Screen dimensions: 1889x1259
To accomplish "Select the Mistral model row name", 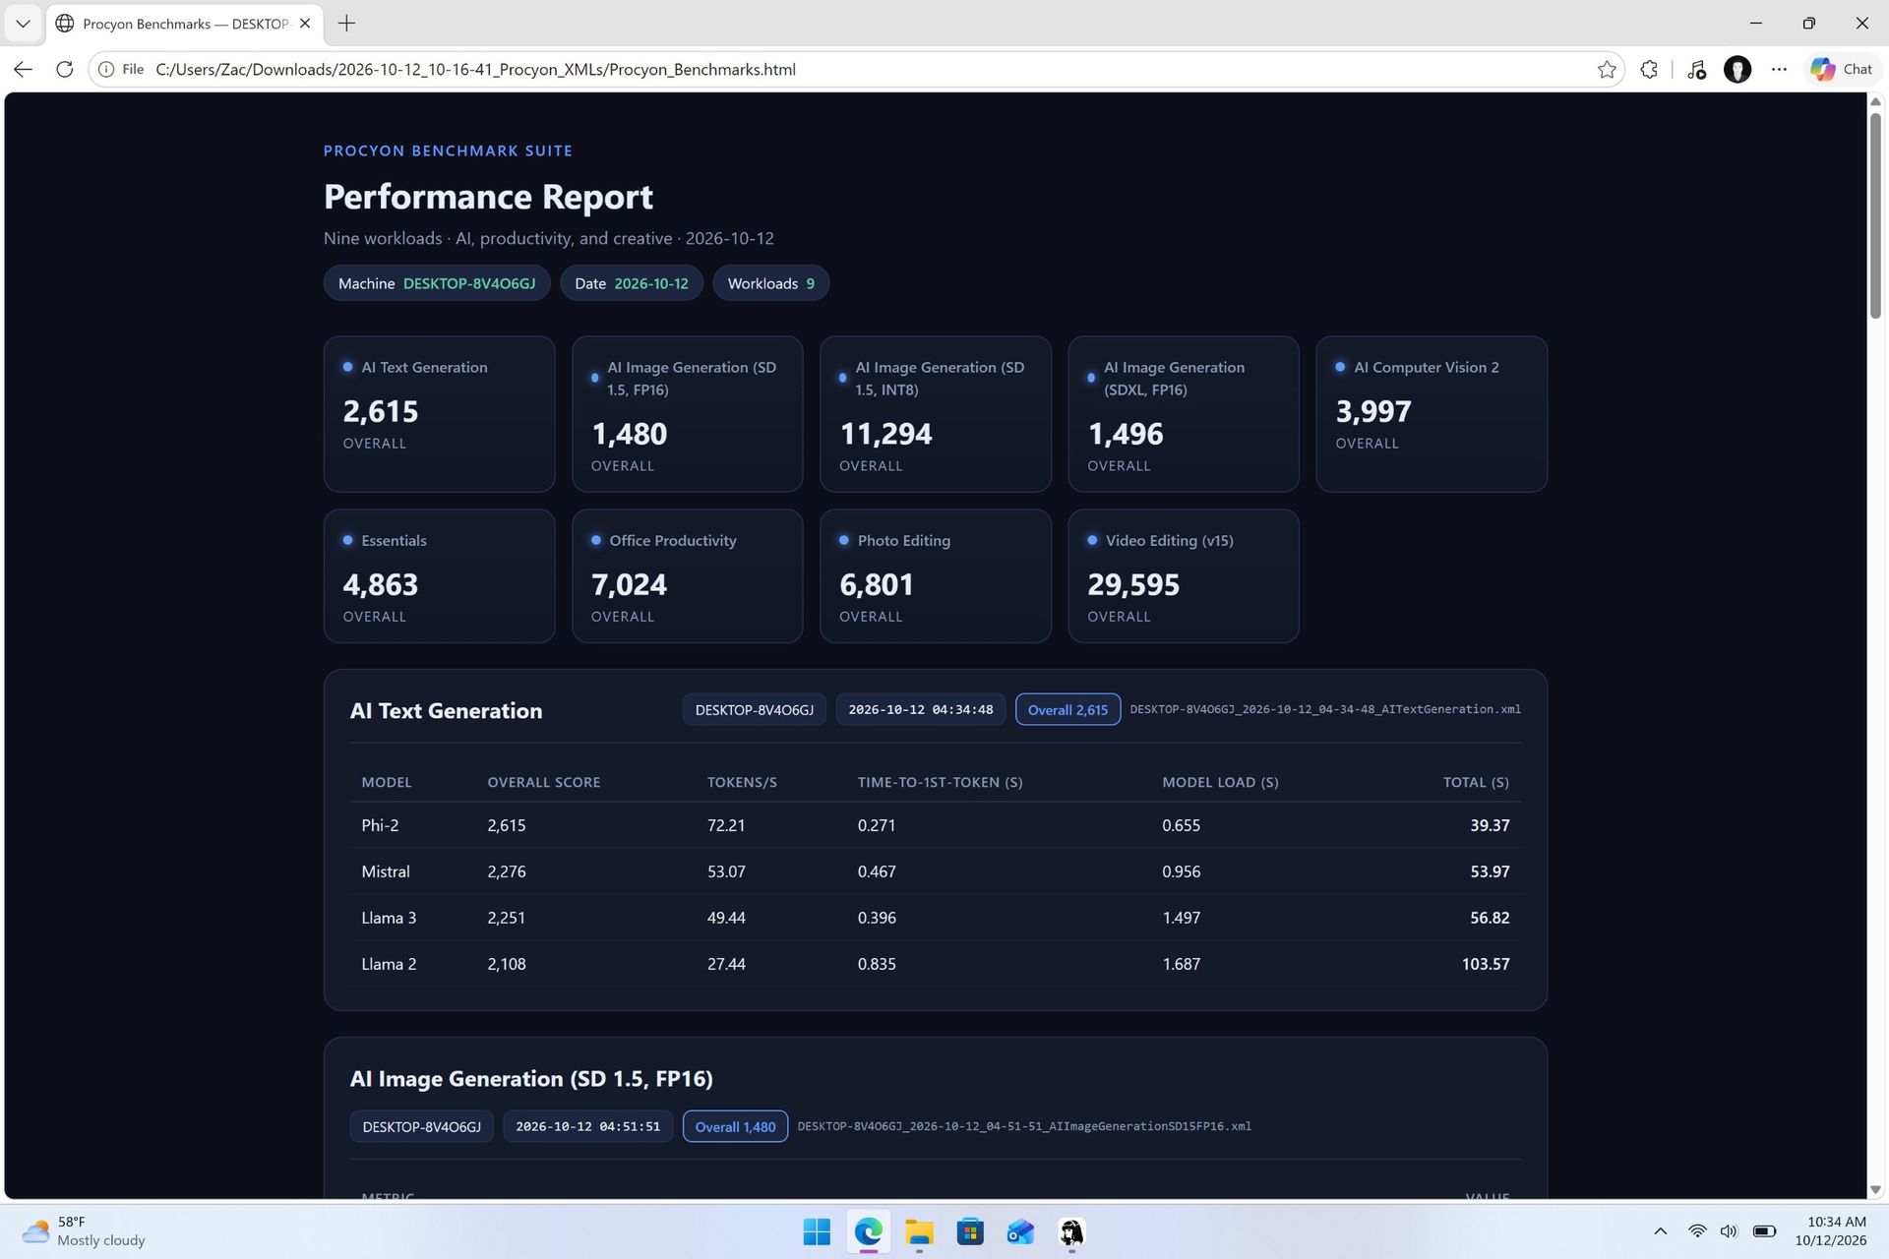I will click(x=386, y=871).
